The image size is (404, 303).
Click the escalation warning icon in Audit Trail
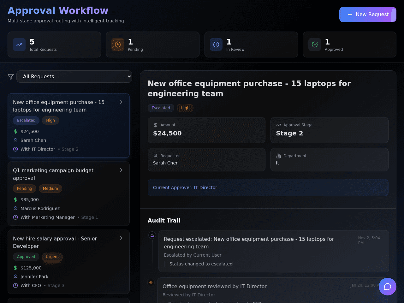(x=152, y=235)
